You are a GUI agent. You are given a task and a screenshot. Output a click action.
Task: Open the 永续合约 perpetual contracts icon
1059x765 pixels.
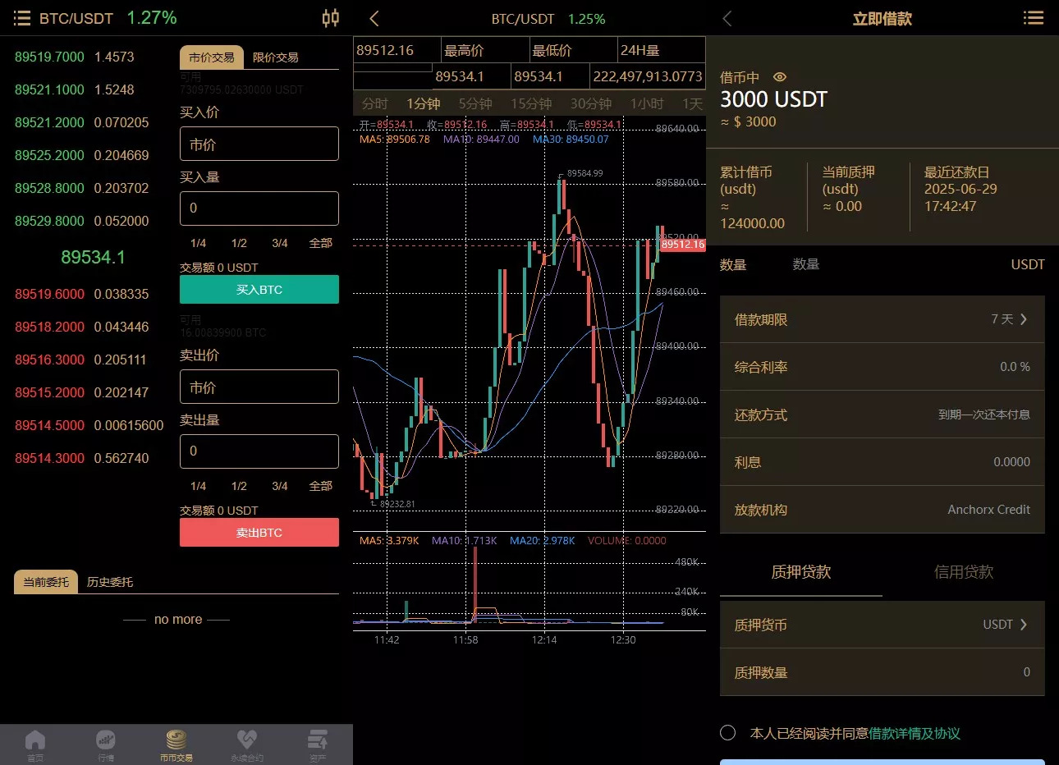[x=246, y=743]
